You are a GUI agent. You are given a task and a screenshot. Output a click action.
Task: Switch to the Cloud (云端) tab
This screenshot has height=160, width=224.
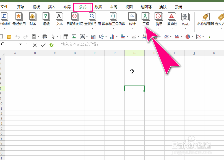click(178, 7)
